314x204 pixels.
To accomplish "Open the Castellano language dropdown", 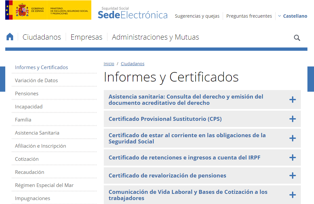I will (293, 16).
